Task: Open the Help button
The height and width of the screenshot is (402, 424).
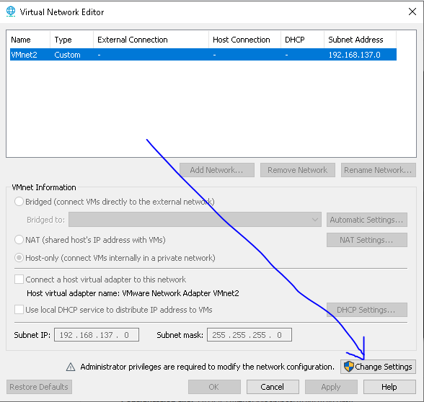Action: pos(389,387)
